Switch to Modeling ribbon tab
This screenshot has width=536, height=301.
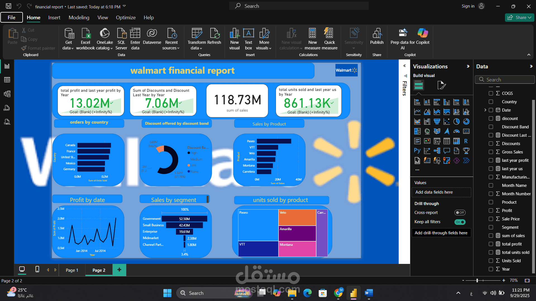click(79, 17)
